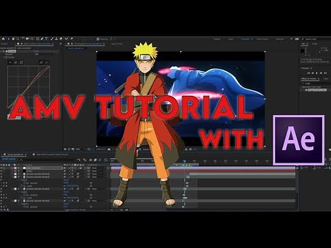
Task: Click Reset link for Curves effect
Action: pyautogui.click(x=36, y=51)
